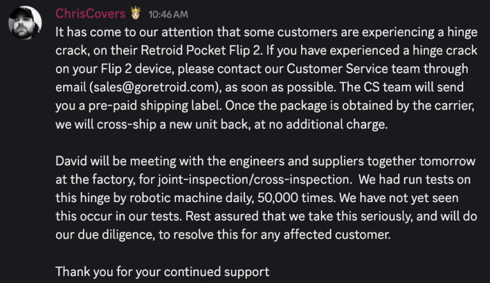Open ChrisCovers' profile avatar picture
The width and height of the screenshot is (490, 283).
[x=25, y=22]
